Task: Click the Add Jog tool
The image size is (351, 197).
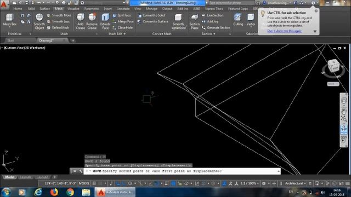Action: coord(210,21)
